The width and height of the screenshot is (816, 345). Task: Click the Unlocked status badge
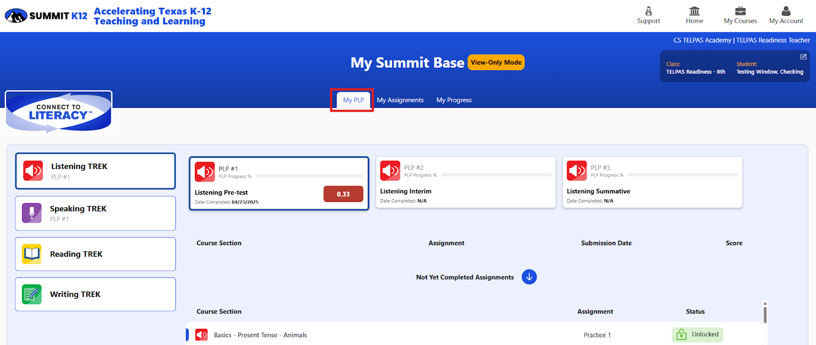pyautogui.click(x=698, y=334)
